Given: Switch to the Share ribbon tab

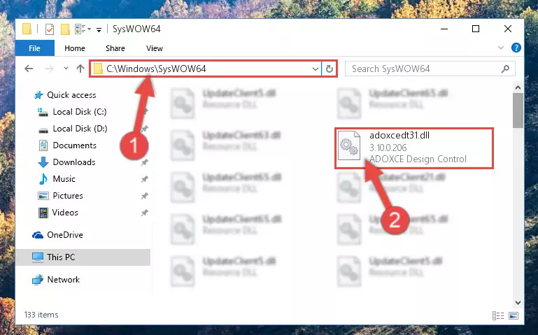Looking at the screenshot, I should [x=115, y=48].
